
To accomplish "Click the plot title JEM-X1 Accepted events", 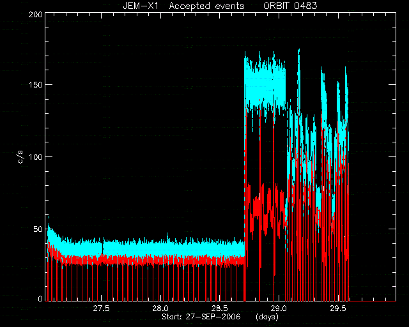I will pyautogui.click(x=183, y=6).
